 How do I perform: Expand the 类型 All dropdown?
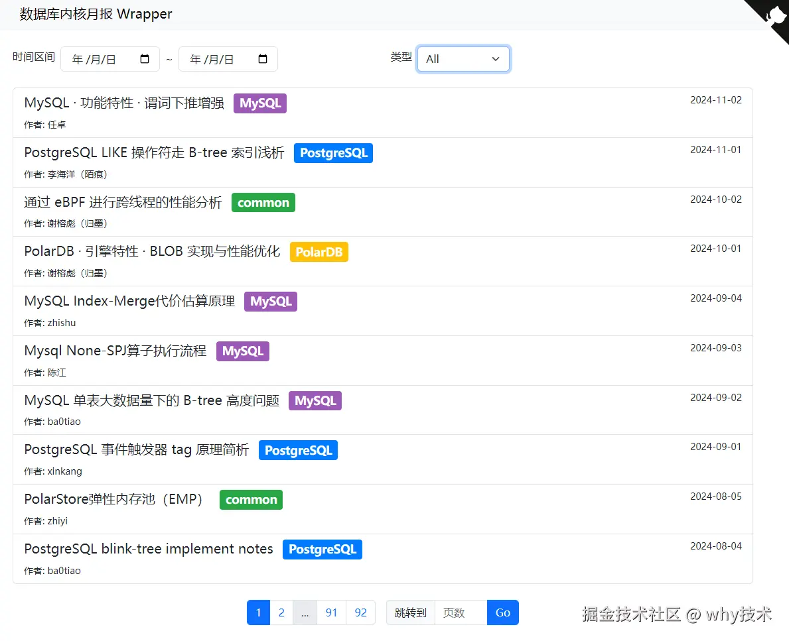(x=463, y=59)
